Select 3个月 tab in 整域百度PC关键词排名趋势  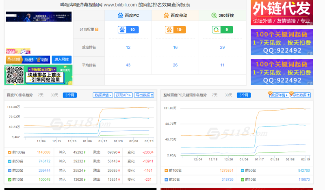244,95
